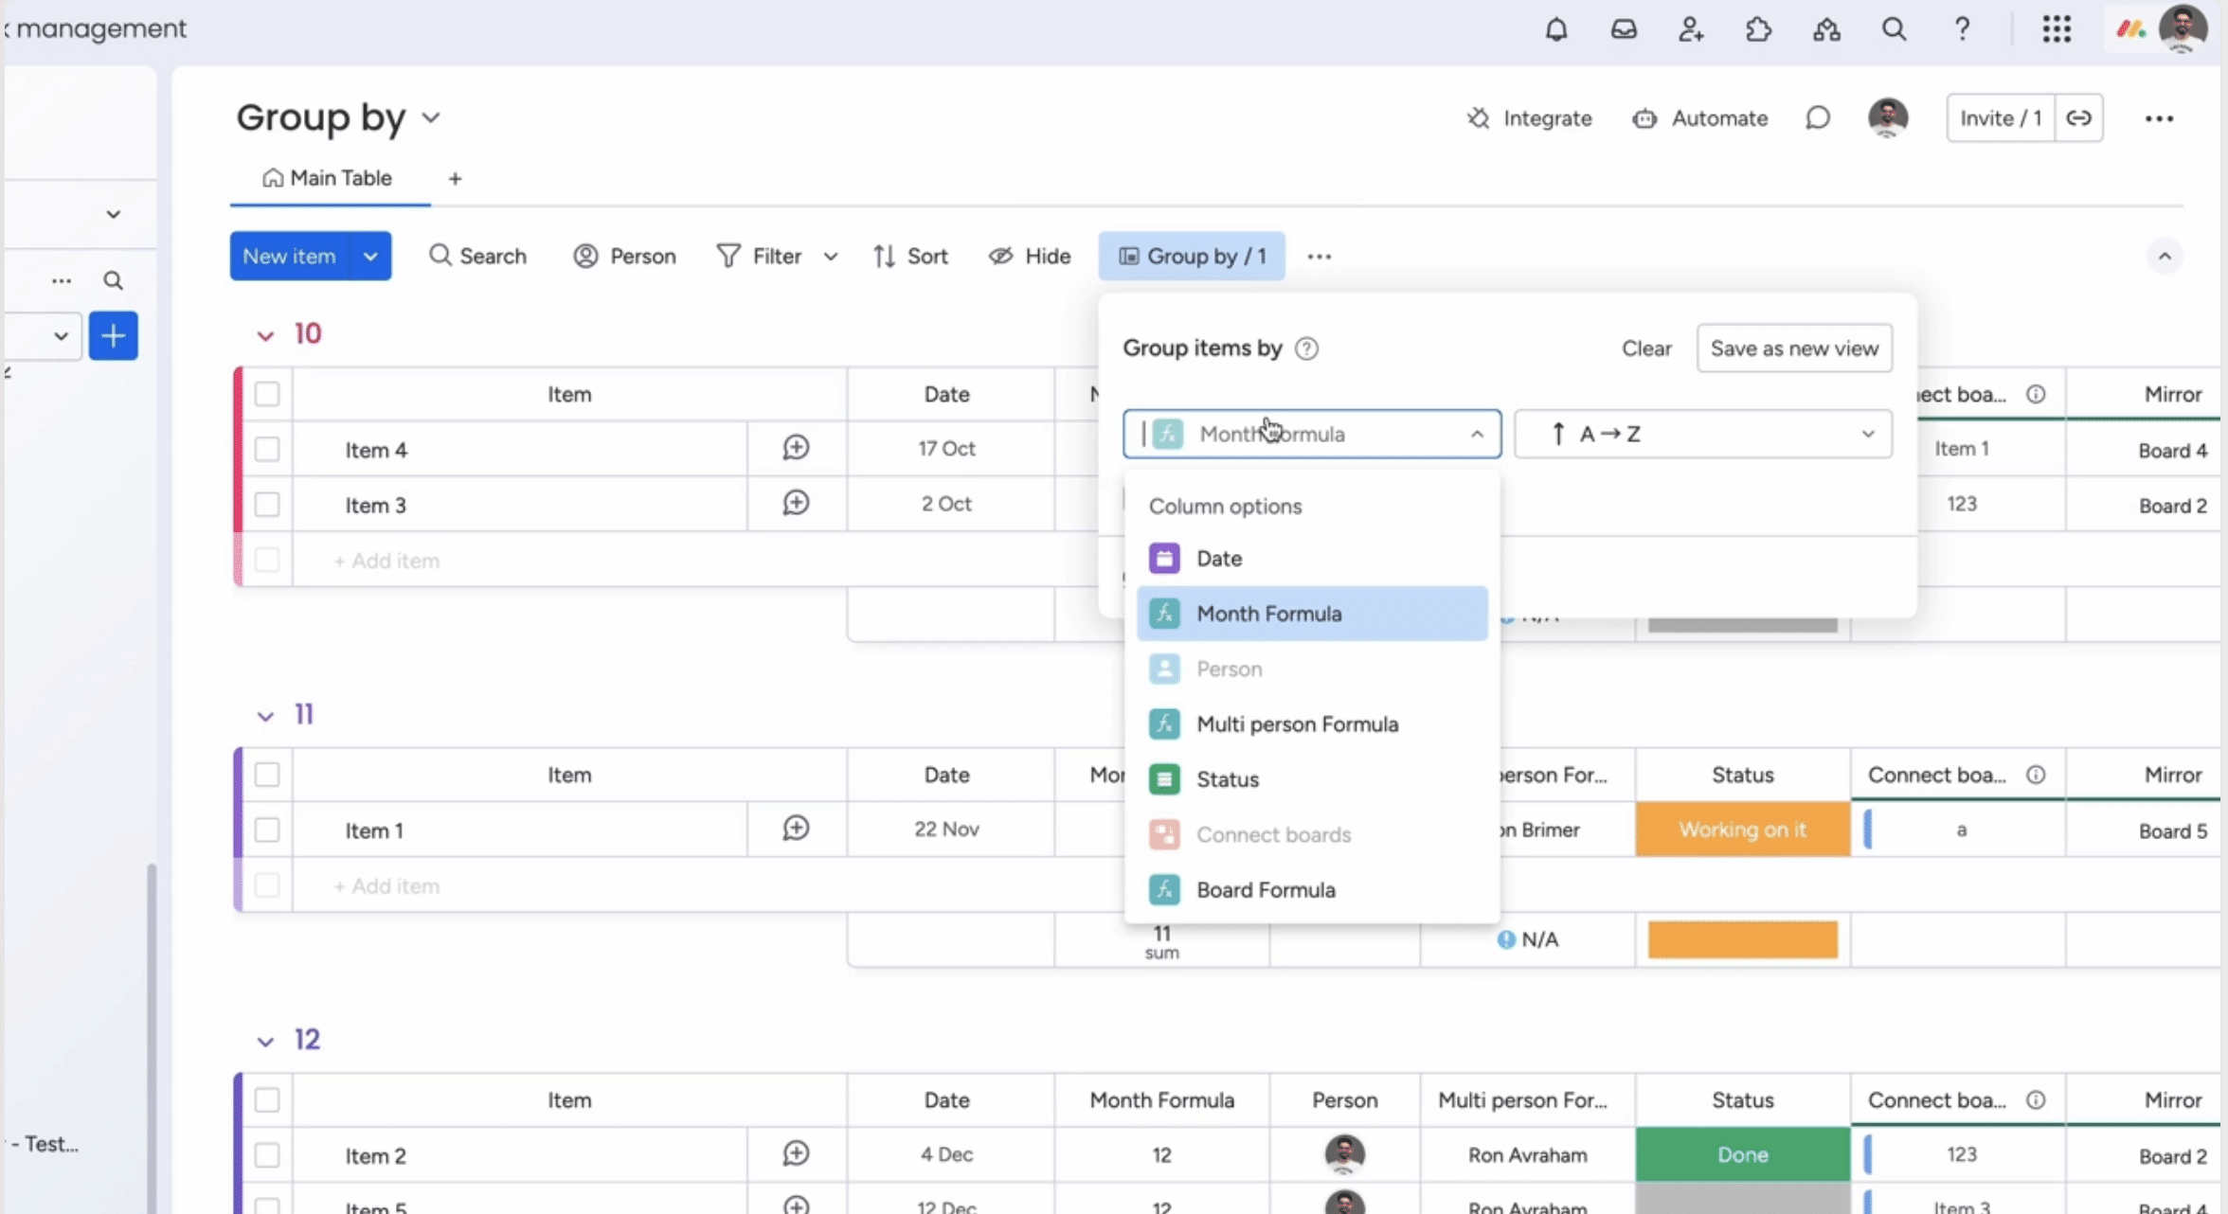Open the apps puzzle-piece icon

coord(1758,29)
